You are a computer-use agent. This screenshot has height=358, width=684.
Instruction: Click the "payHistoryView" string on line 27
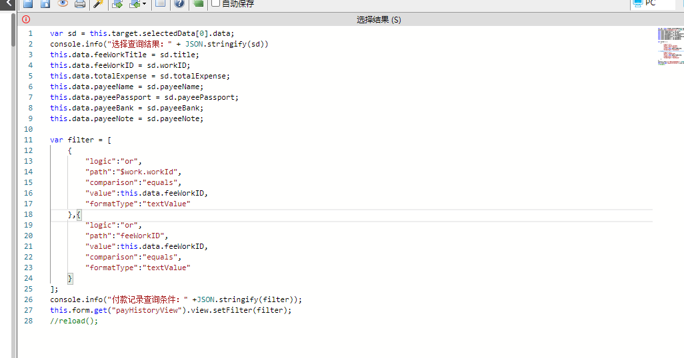(147, 311)
